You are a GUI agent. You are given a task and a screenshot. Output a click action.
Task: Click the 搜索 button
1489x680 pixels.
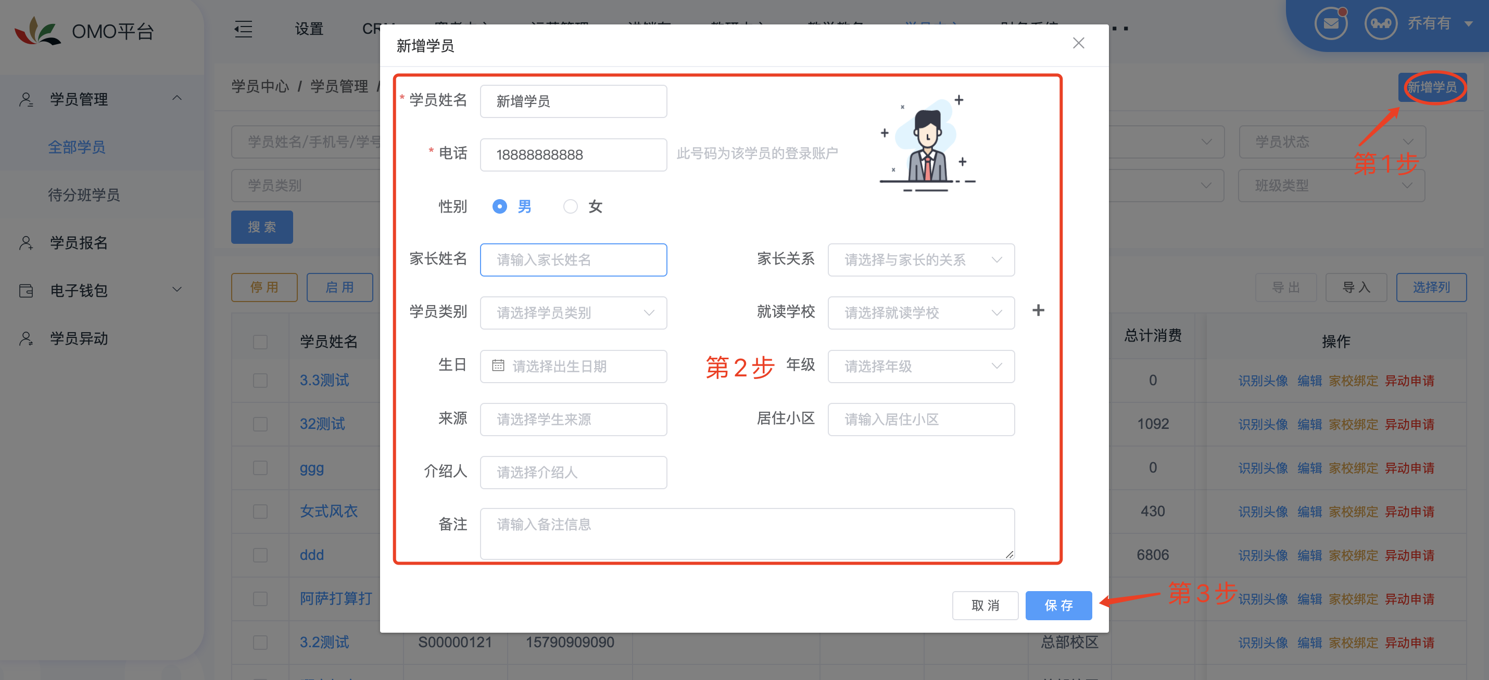point(262,227)
